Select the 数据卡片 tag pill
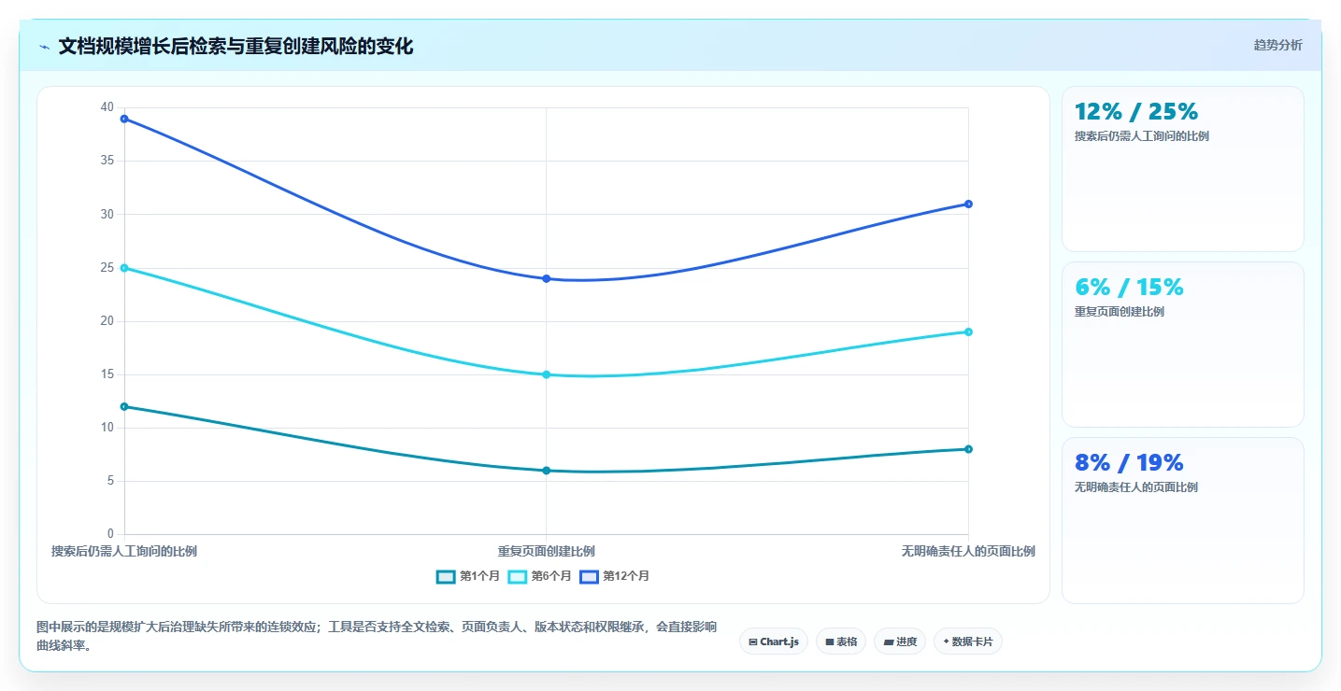Screen dimensions: 1341x691 pyautogui.click(x=968, y=642)
